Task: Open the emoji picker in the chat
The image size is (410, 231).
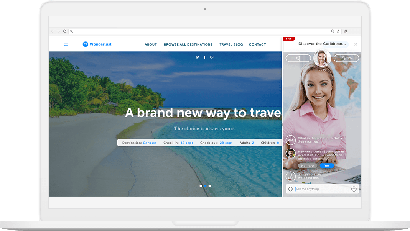Action: (291, 189)
